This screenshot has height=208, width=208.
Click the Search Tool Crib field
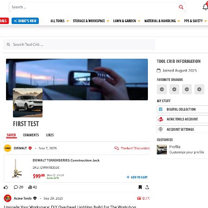[79, 44]
